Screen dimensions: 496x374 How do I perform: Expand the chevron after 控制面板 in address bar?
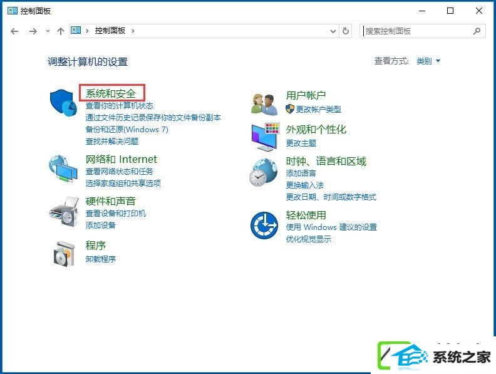click(x=133, y=31)
